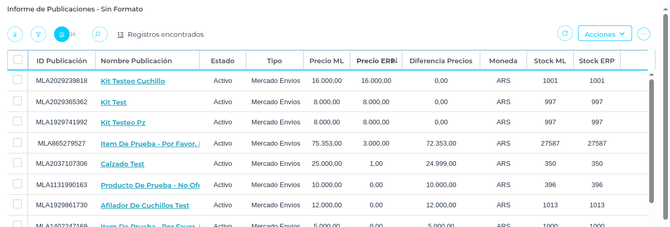Tick the select-all header checkbox
670x227 pixels.
tap(18, 60)
